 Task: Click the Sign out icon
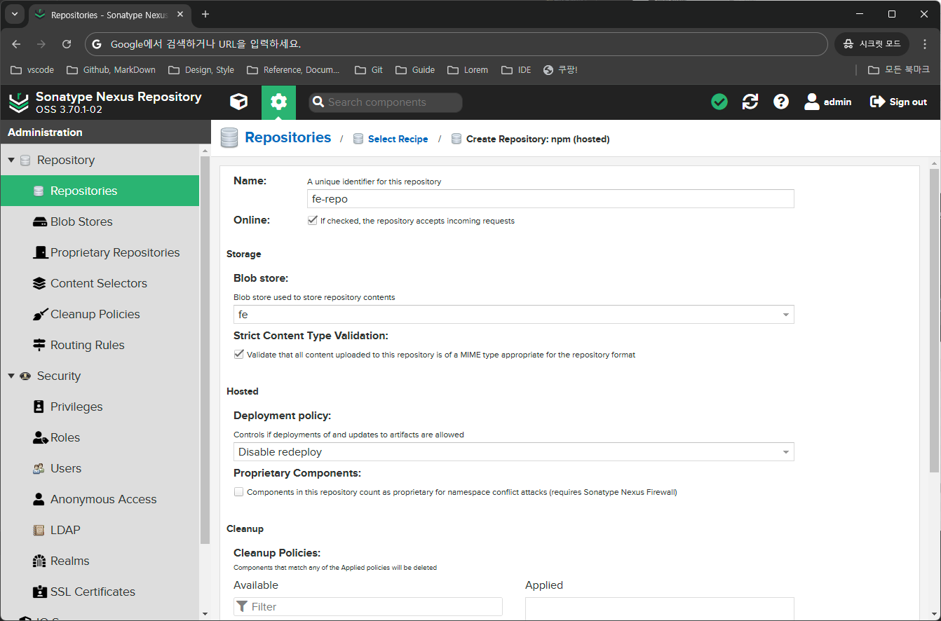(877, 102)
